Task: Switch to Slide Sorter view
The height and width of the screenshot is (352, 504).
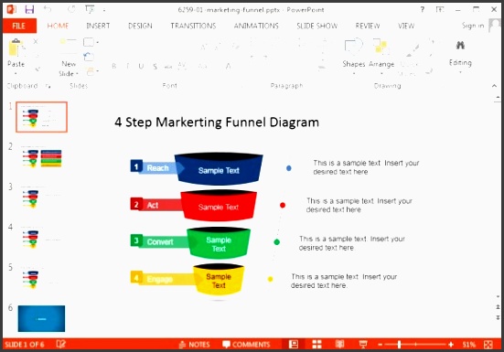Action: click(x=316, y=345)
